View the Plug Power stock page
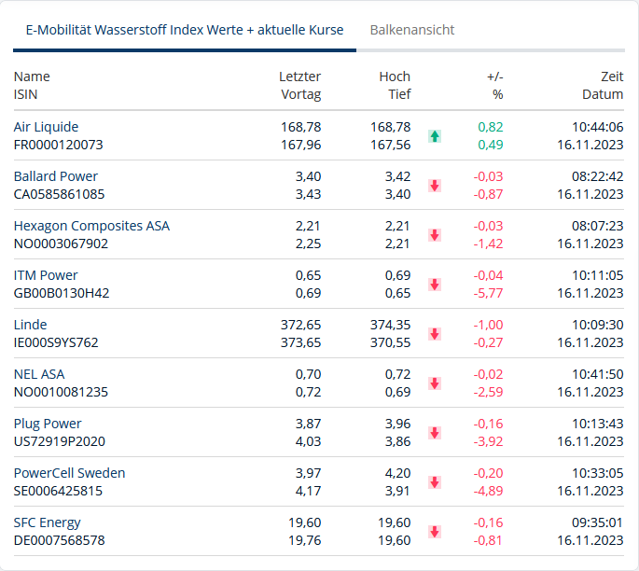Viewport: 639px width, 571px height. (x=48, y=424)
